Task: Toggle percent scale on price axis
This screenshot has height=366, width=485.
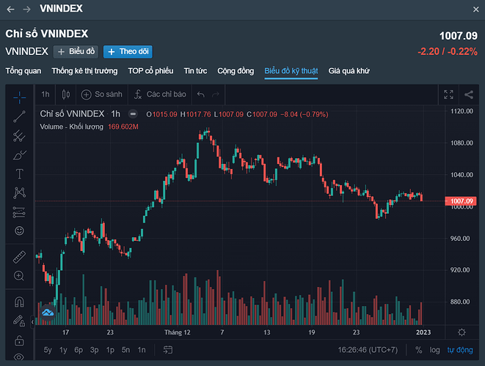Action: (x=418, y=350)
